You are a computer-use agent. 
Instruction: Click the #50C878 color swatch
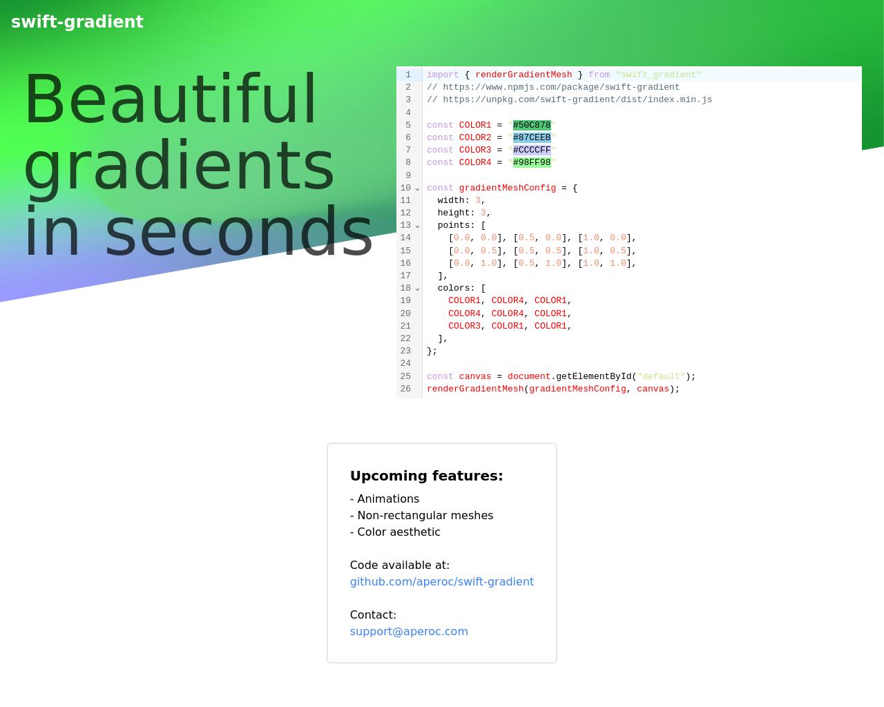[532, 125]
